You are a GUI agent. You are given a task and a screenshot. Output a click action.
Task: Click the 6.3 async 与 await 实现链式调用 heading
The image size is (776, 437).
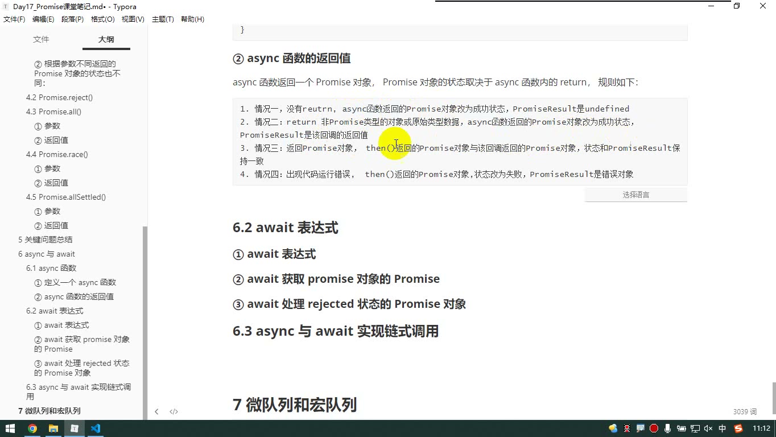click(335, 331)
